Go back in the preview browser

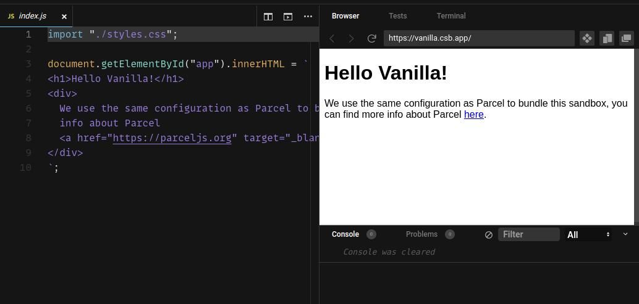pyautogui.click(x=332, y=38)
